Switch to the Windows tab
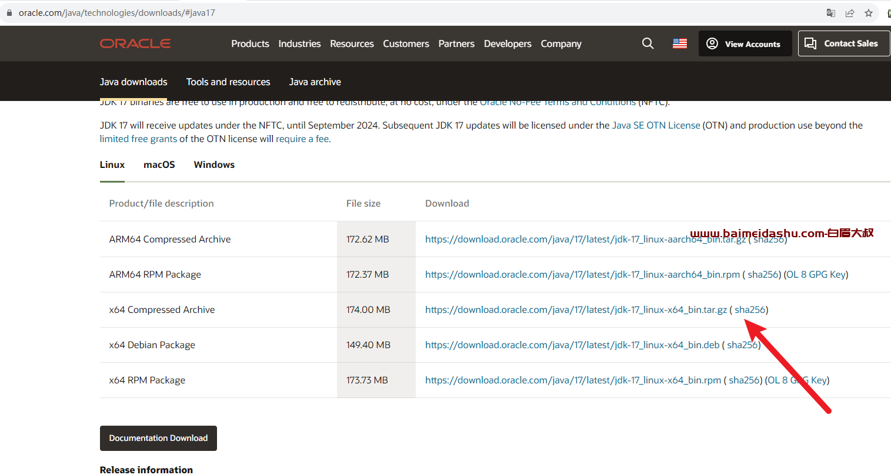 214,164
